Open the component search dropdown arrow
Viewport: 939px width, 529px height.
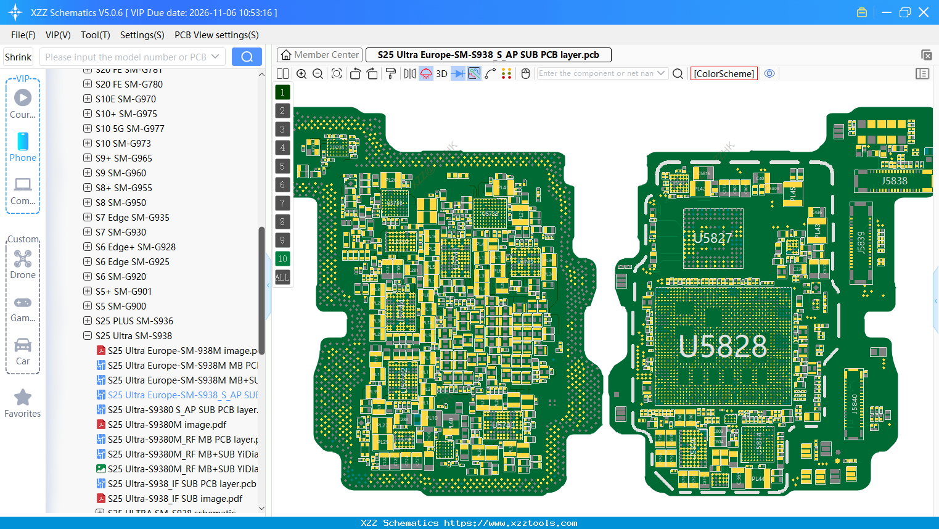(x=662, y=73)
